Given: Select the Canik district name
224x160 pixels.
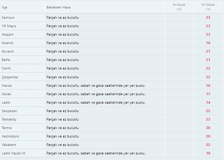Looking at the screenshot, I should 6,68.
